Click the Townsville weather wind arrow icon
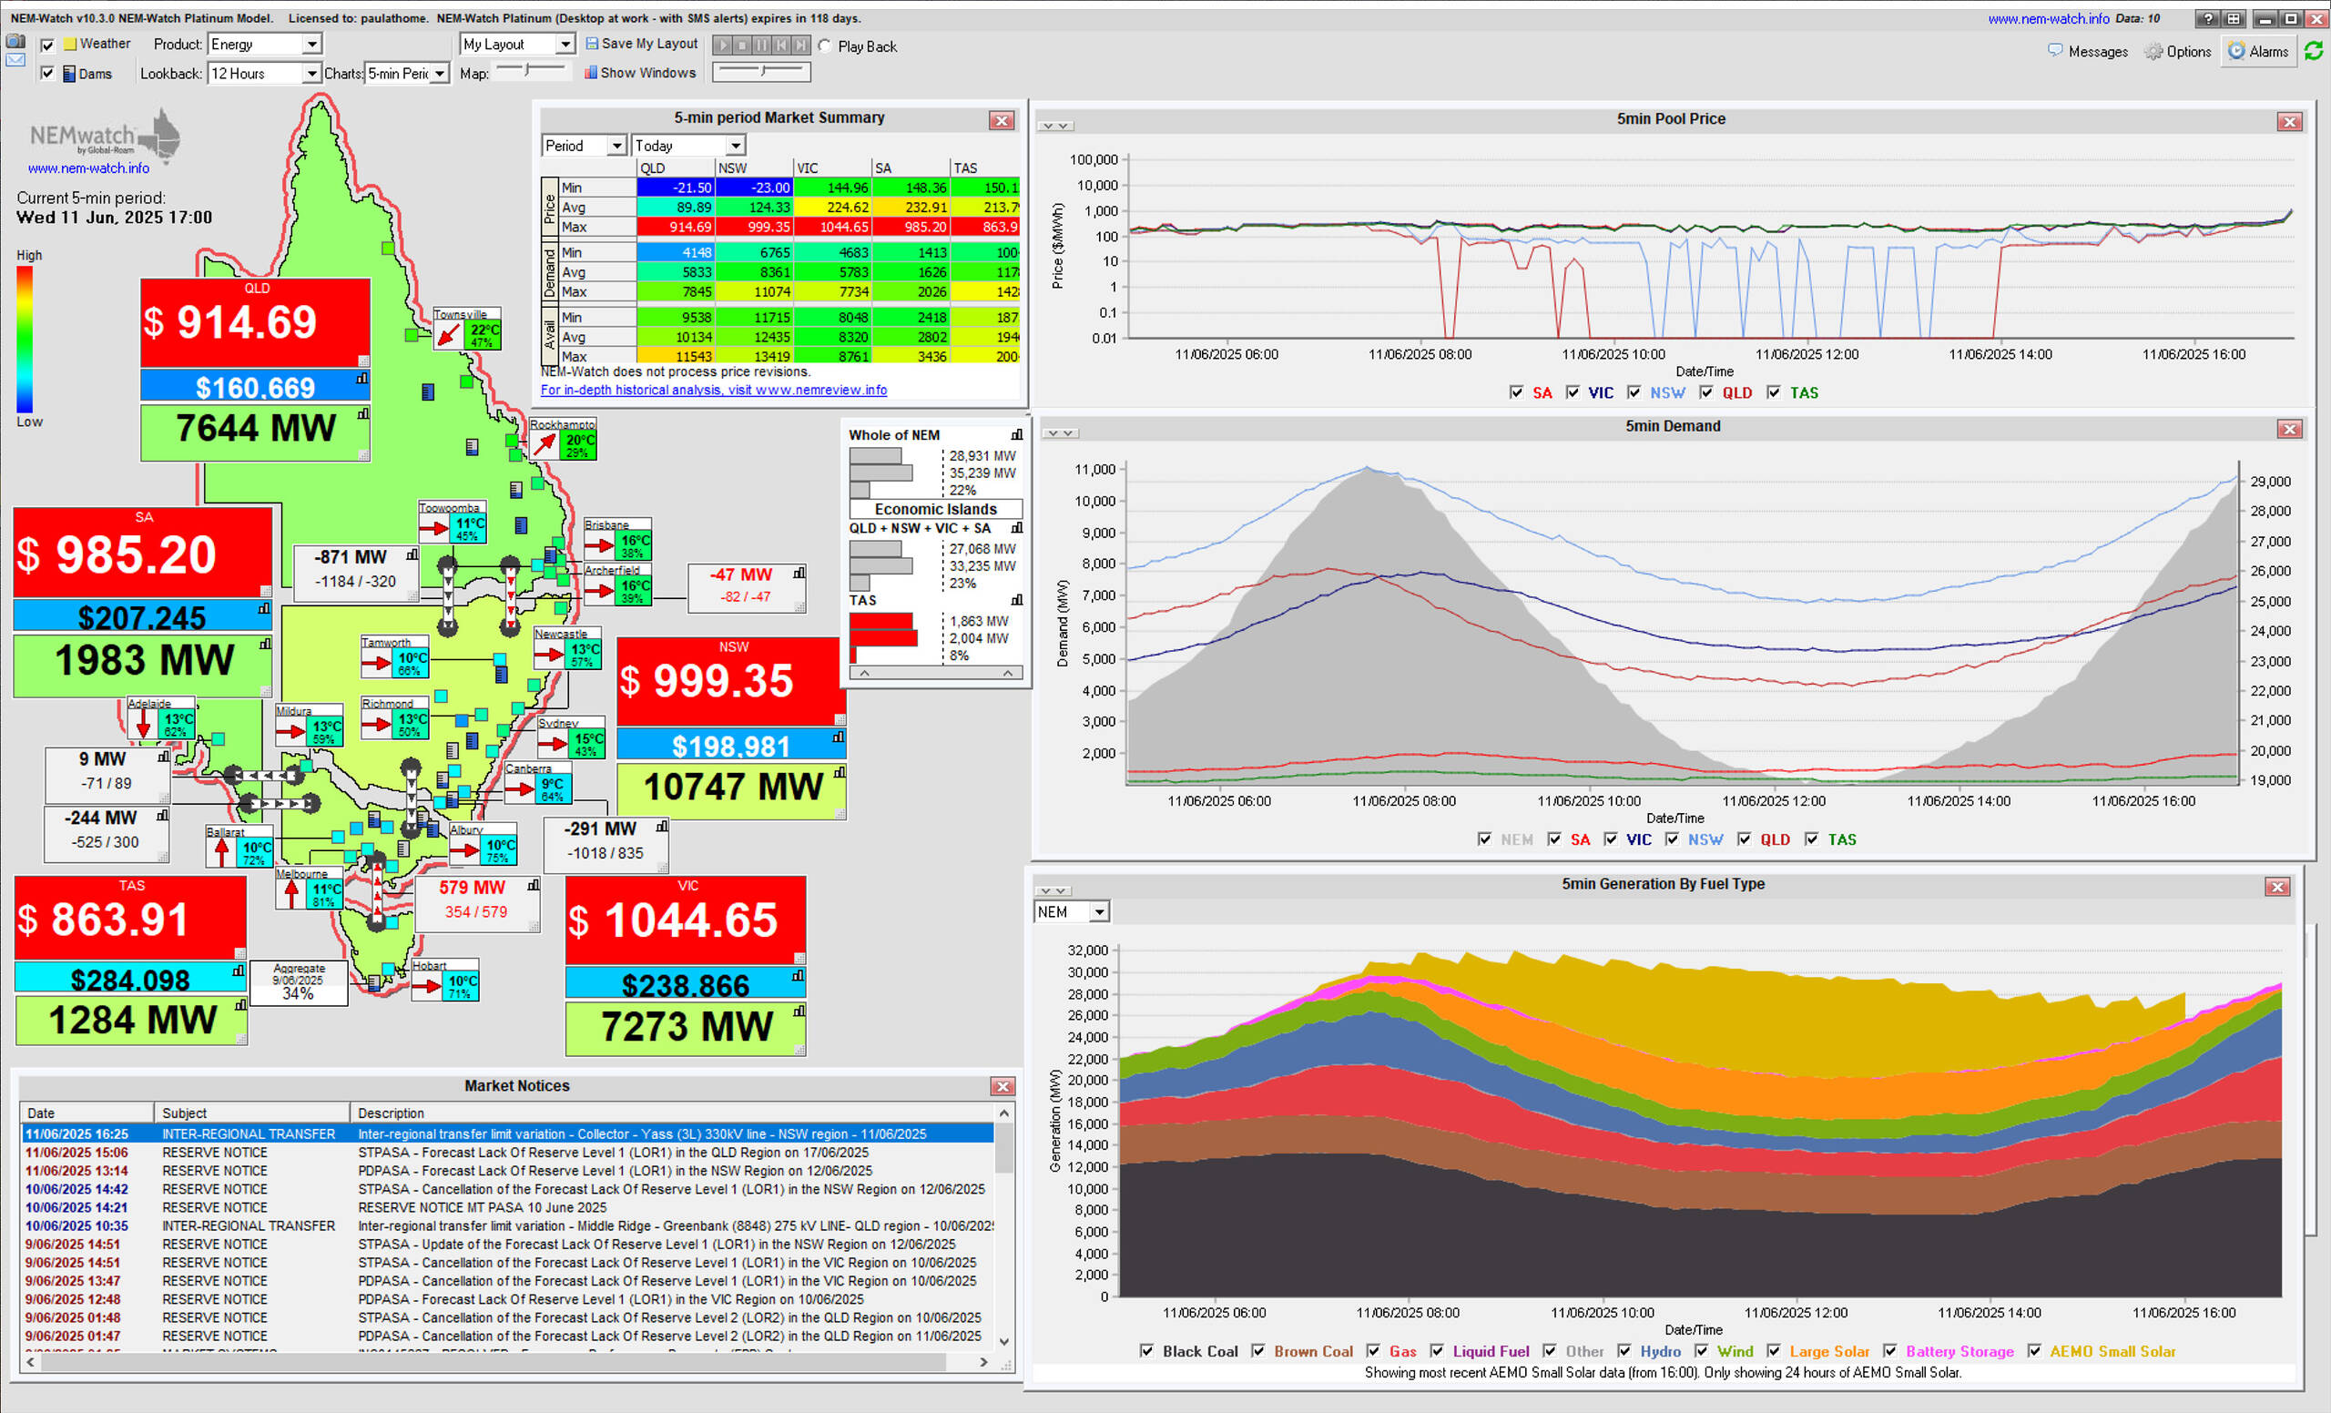 click(x=448, y=335)
